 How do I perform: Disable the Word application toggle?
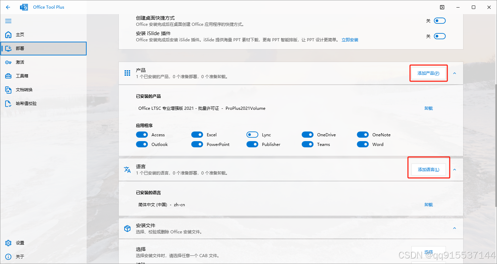(x=363, y=144)
